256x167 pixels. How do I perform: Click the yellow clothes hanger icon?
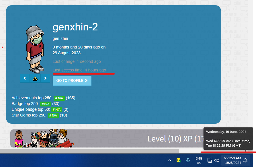pyautogui.click(x=35, y=78)
